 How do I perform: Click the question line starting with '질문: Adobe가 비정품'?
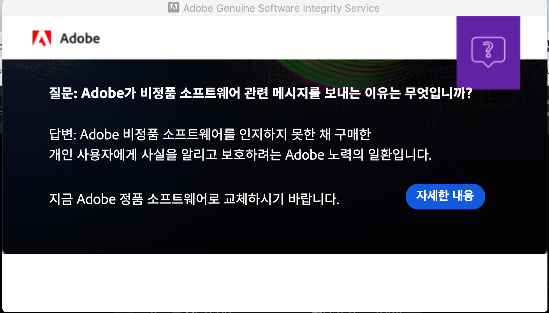click(260, 94)
